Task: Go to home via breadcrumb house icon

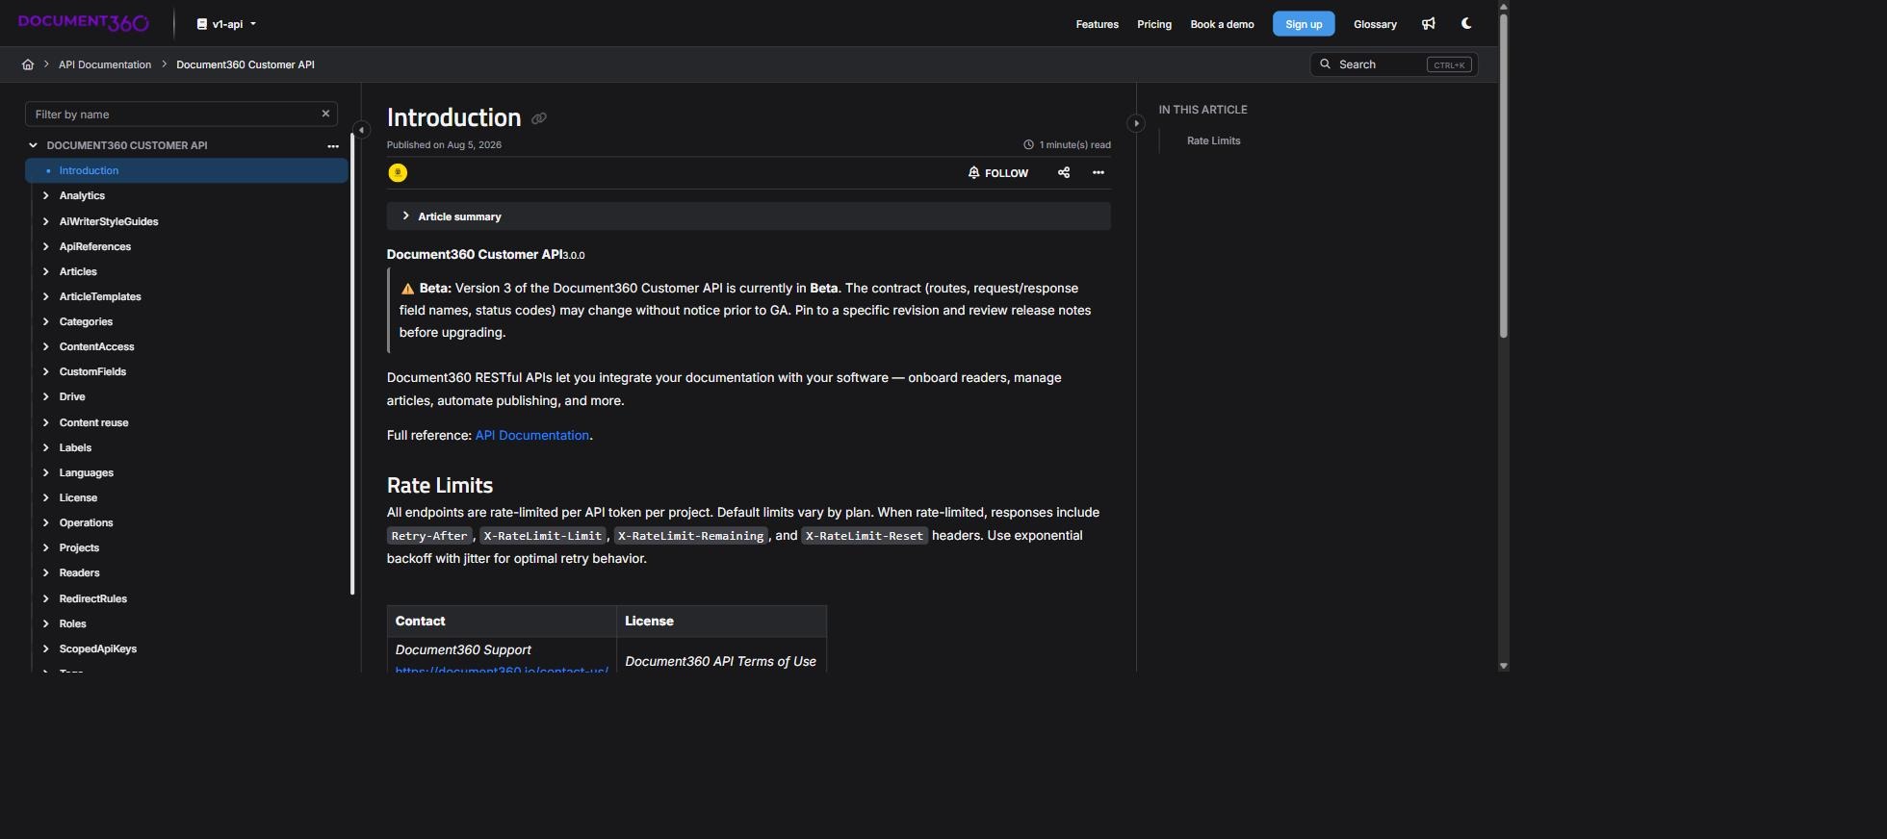Action: (x=28, y=64)
